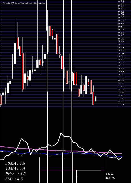Click the <<Live MACD label
The image size is (131, 183).
[x=110, y=176]
